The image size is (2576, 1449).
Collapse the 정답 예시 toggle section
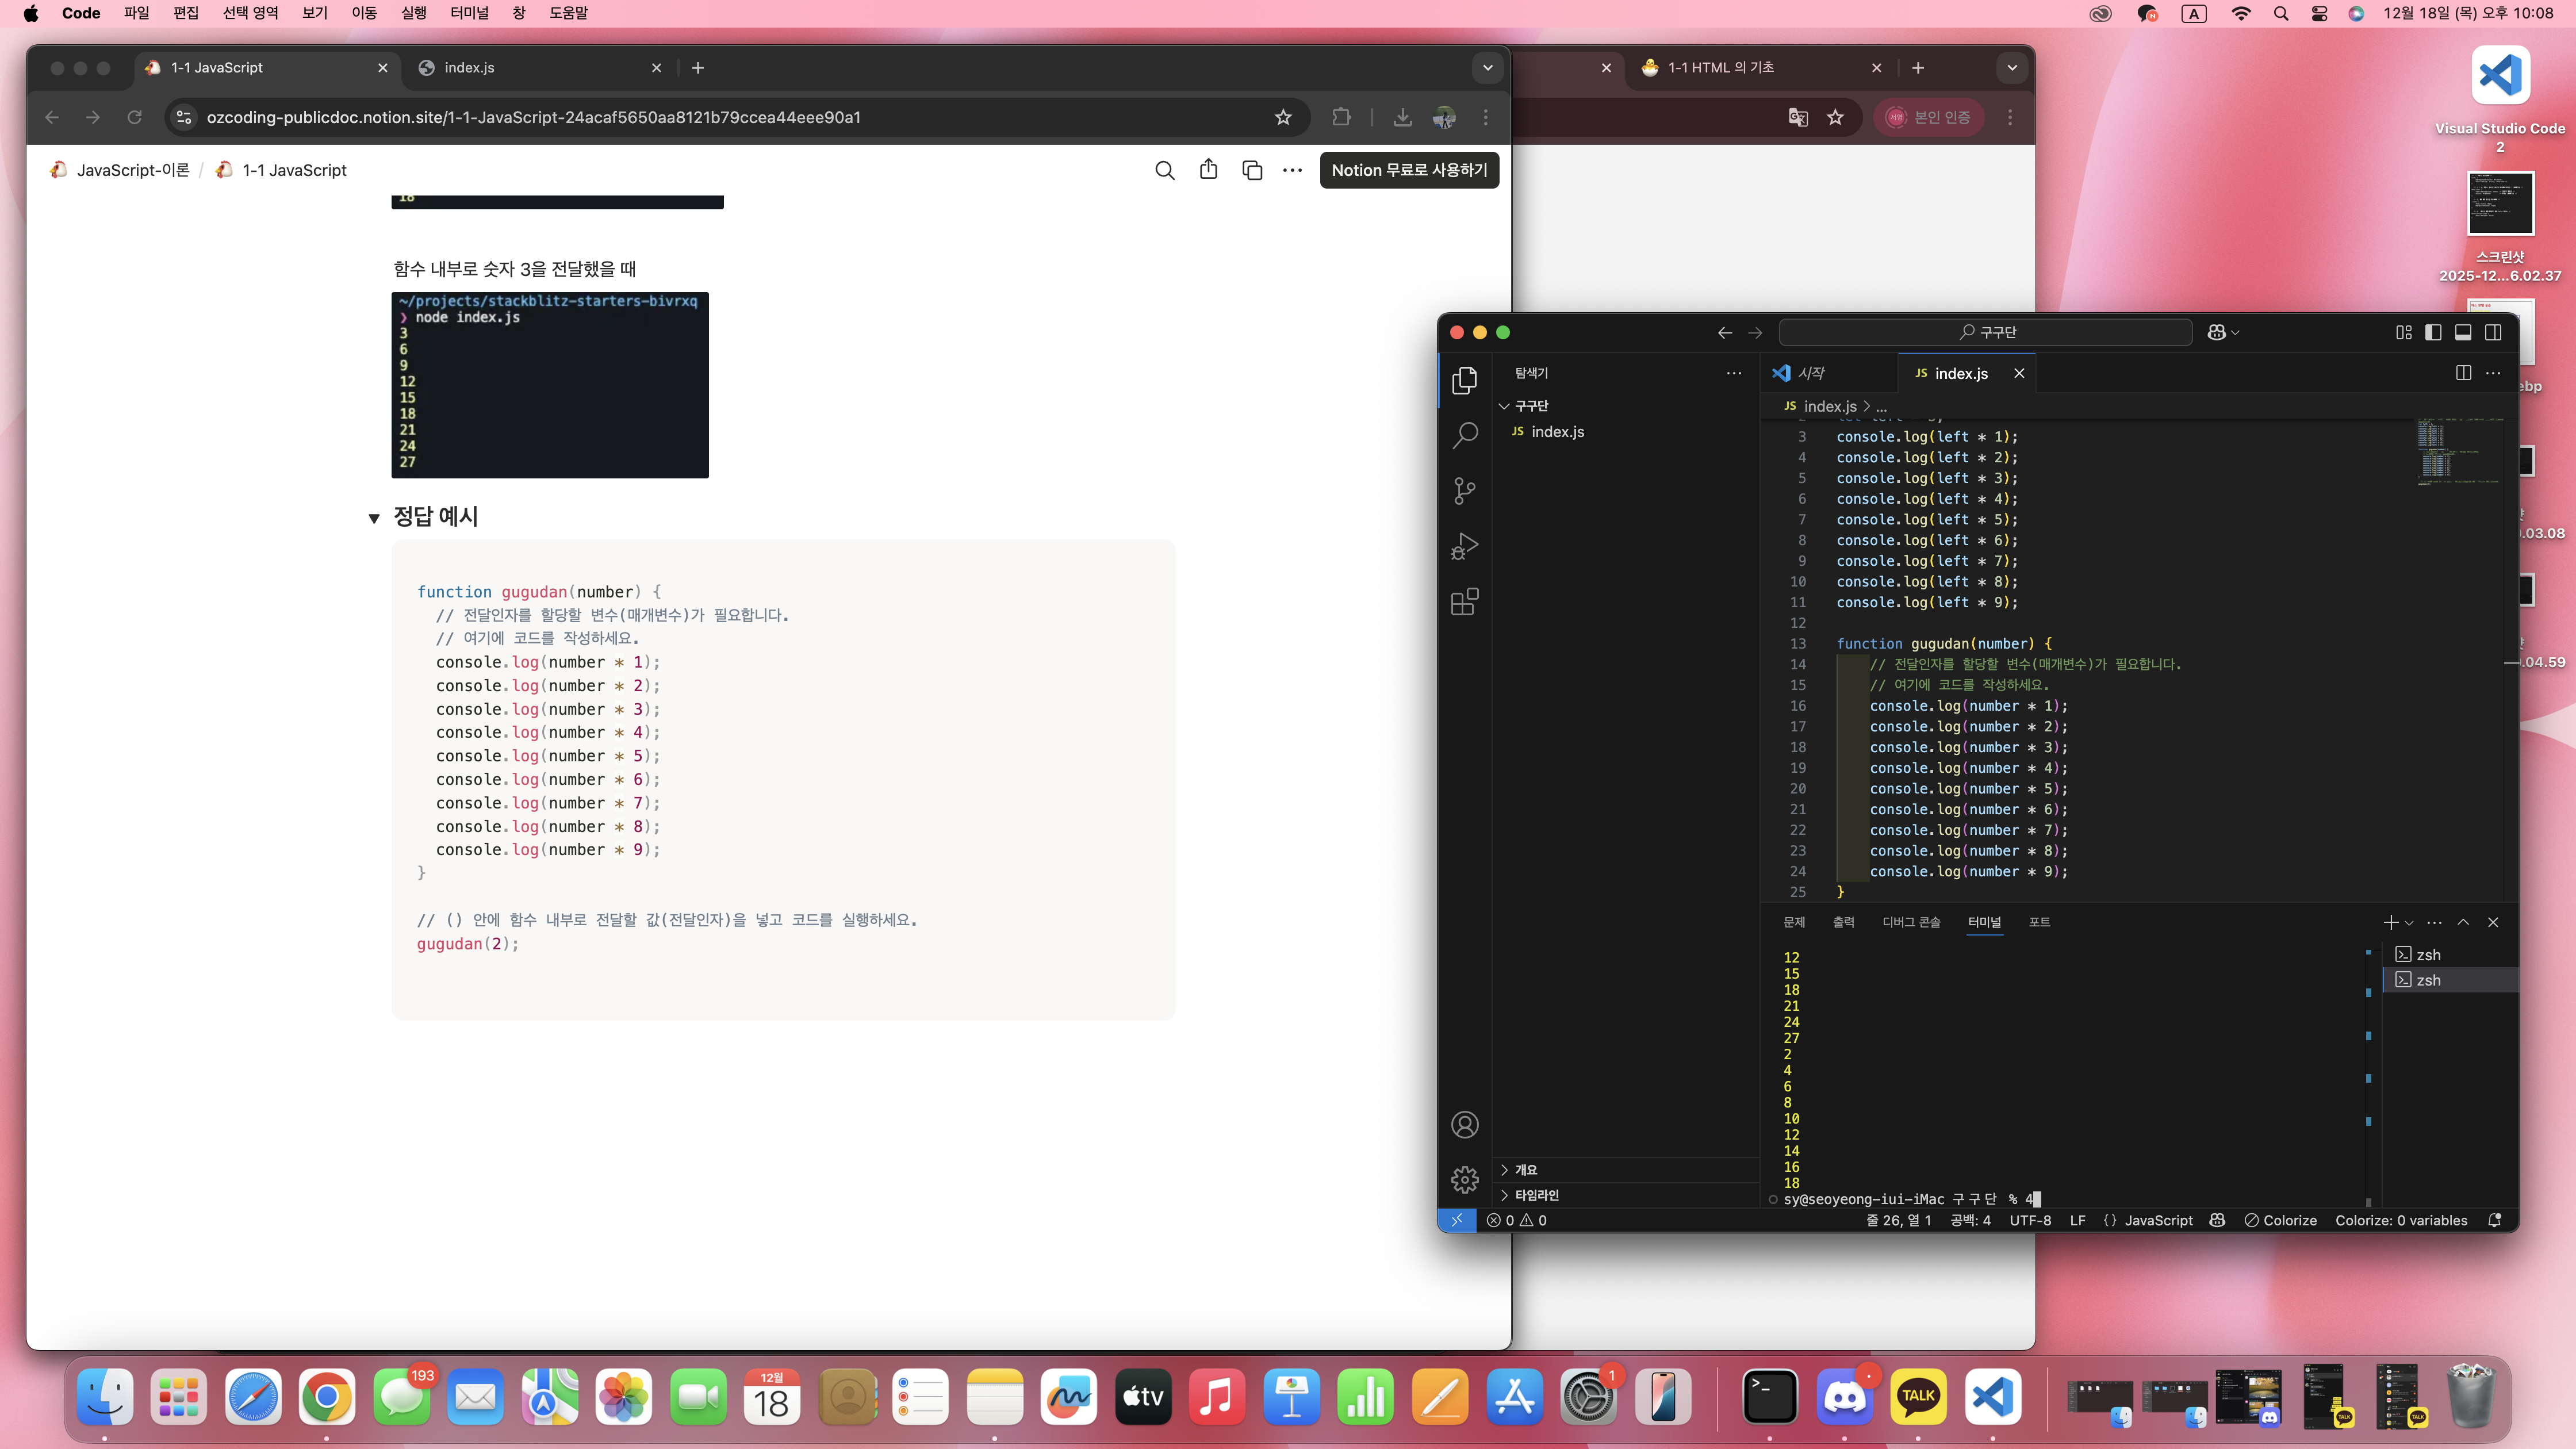tap(374, 518)
